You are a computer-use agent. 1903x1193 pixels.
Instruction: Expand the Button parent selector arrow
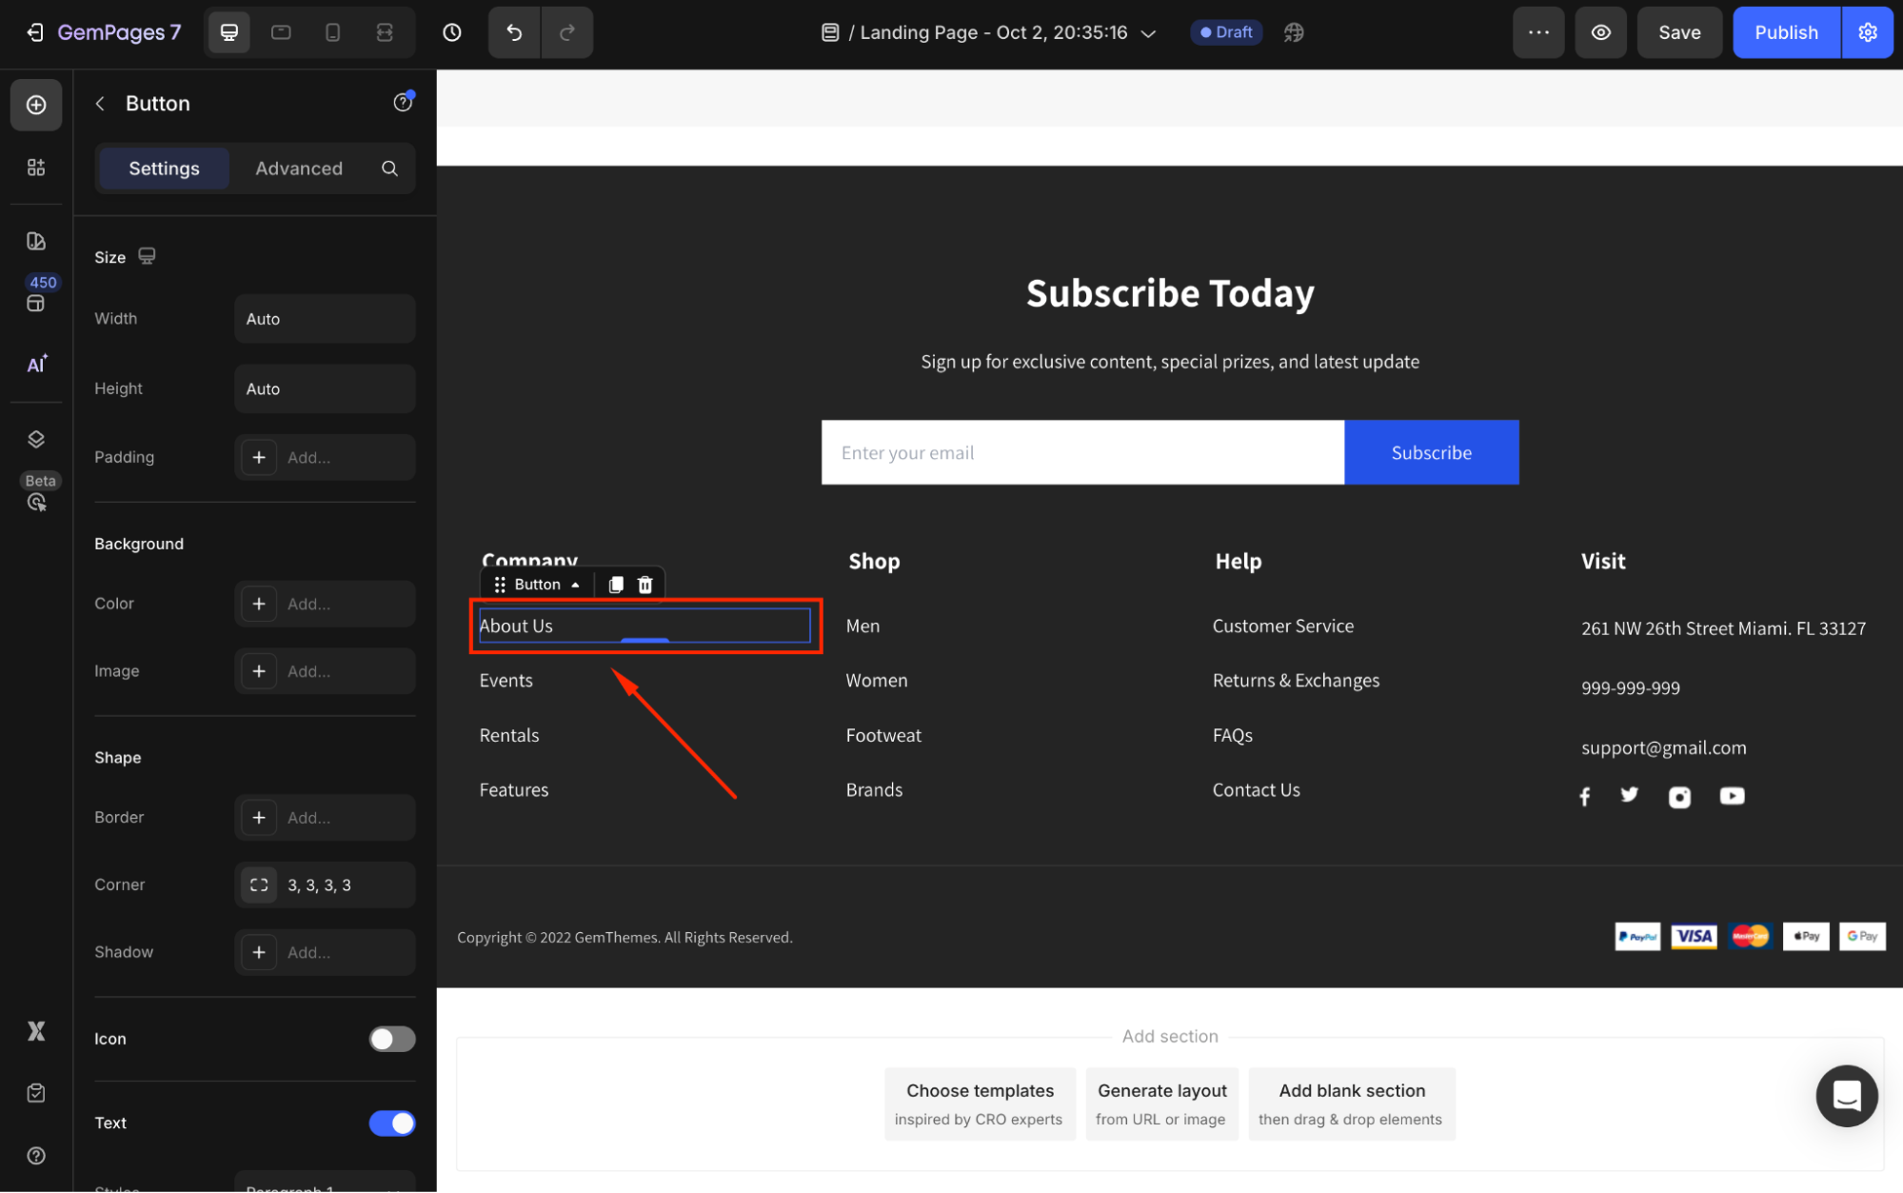pos(575,585)
